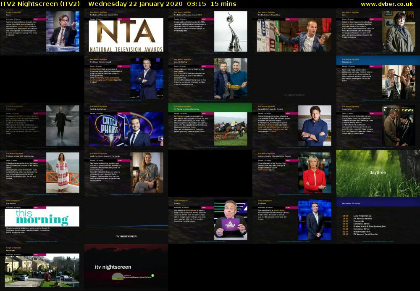Image resolution: width=420 pixels, height=291 pixels.
Task: Select the green 'daytime' branding panel
Action: point(377,173)
